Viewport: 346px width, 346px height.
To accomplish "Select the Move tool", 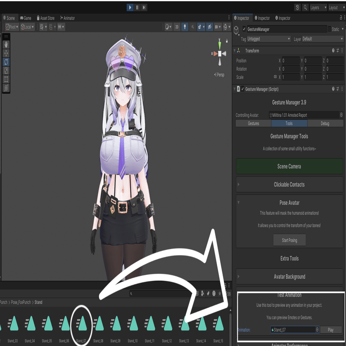I will (6, 53).
